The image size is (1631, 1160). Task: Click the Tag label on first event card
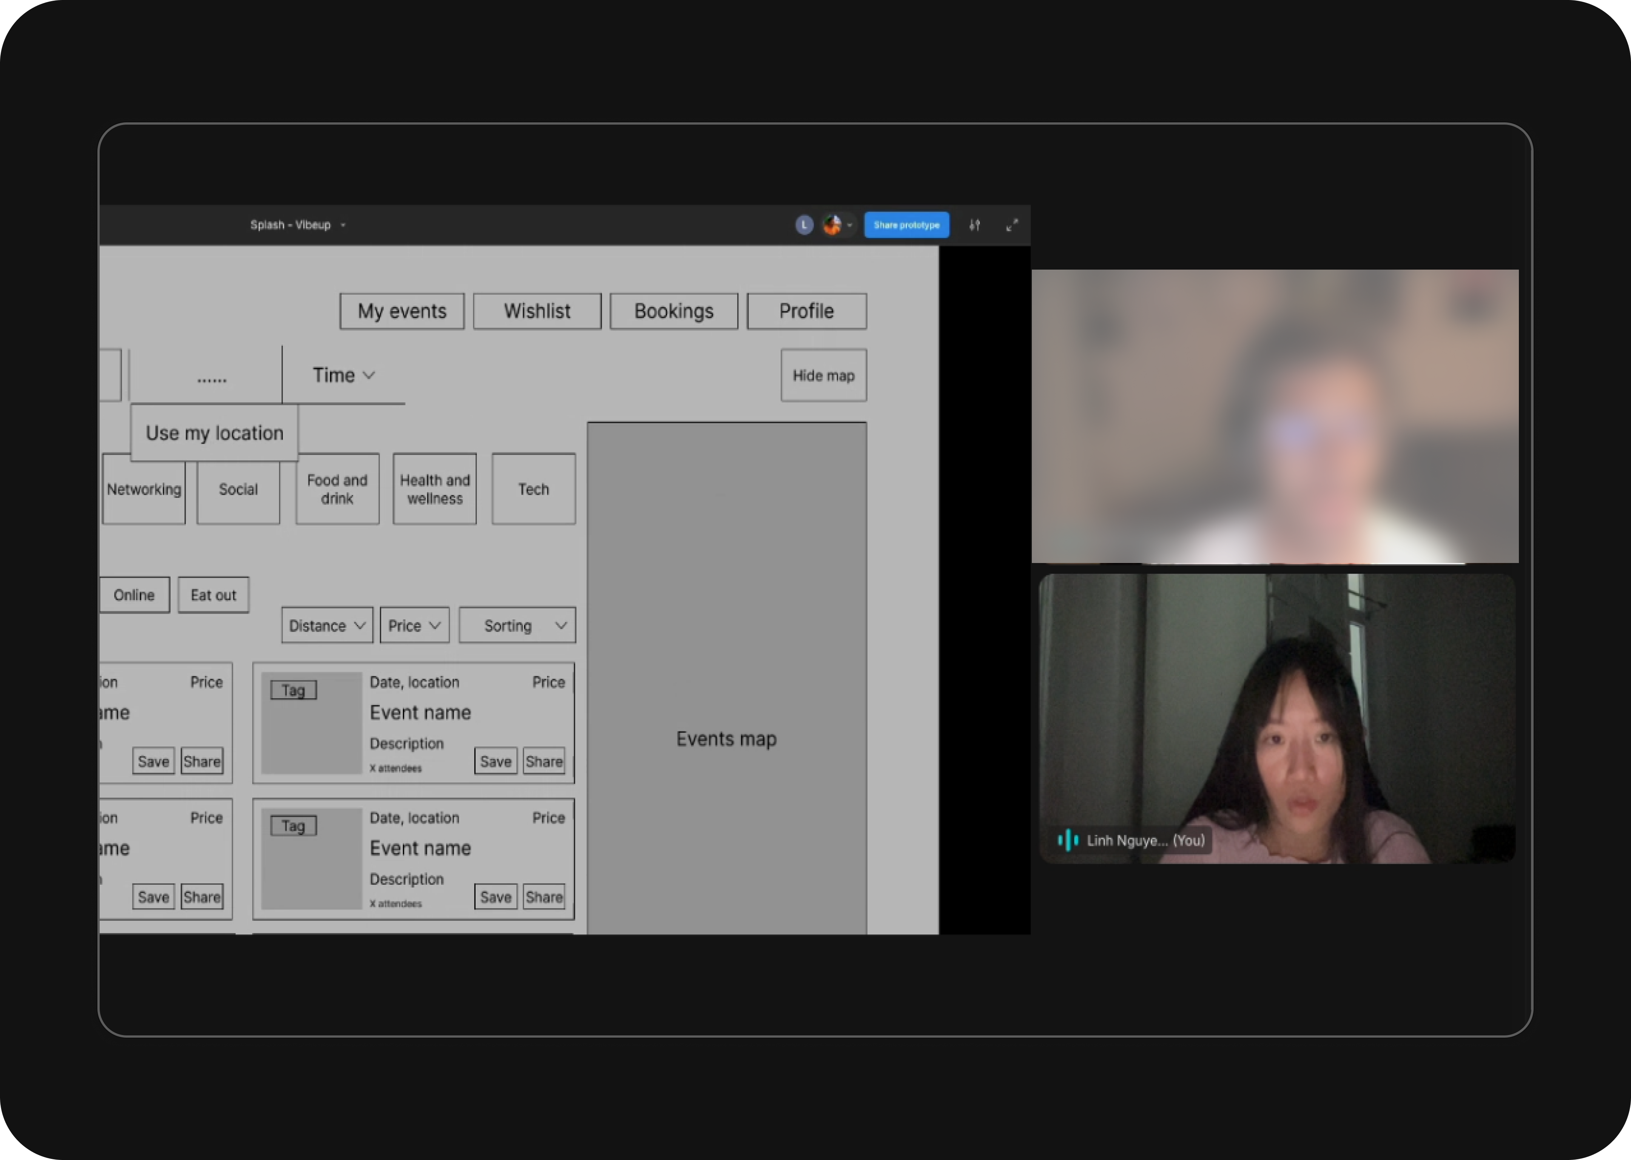point(293,690)
